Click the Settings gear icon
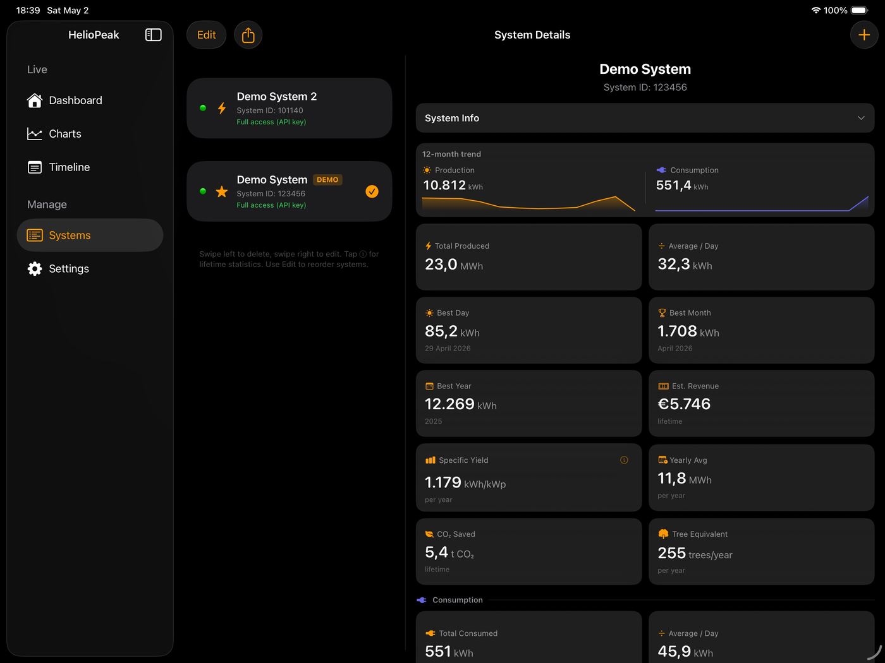885x663 pixels. point(35,269)
